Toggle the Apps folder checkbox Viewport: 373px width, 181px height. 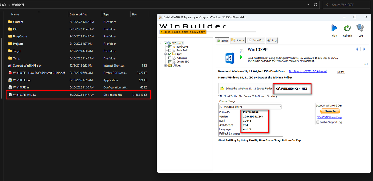pyautogui.click(x=170, y=54)
